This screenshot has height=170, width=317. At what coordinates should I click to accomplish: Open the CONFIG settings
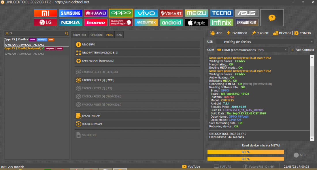(303, 33)
